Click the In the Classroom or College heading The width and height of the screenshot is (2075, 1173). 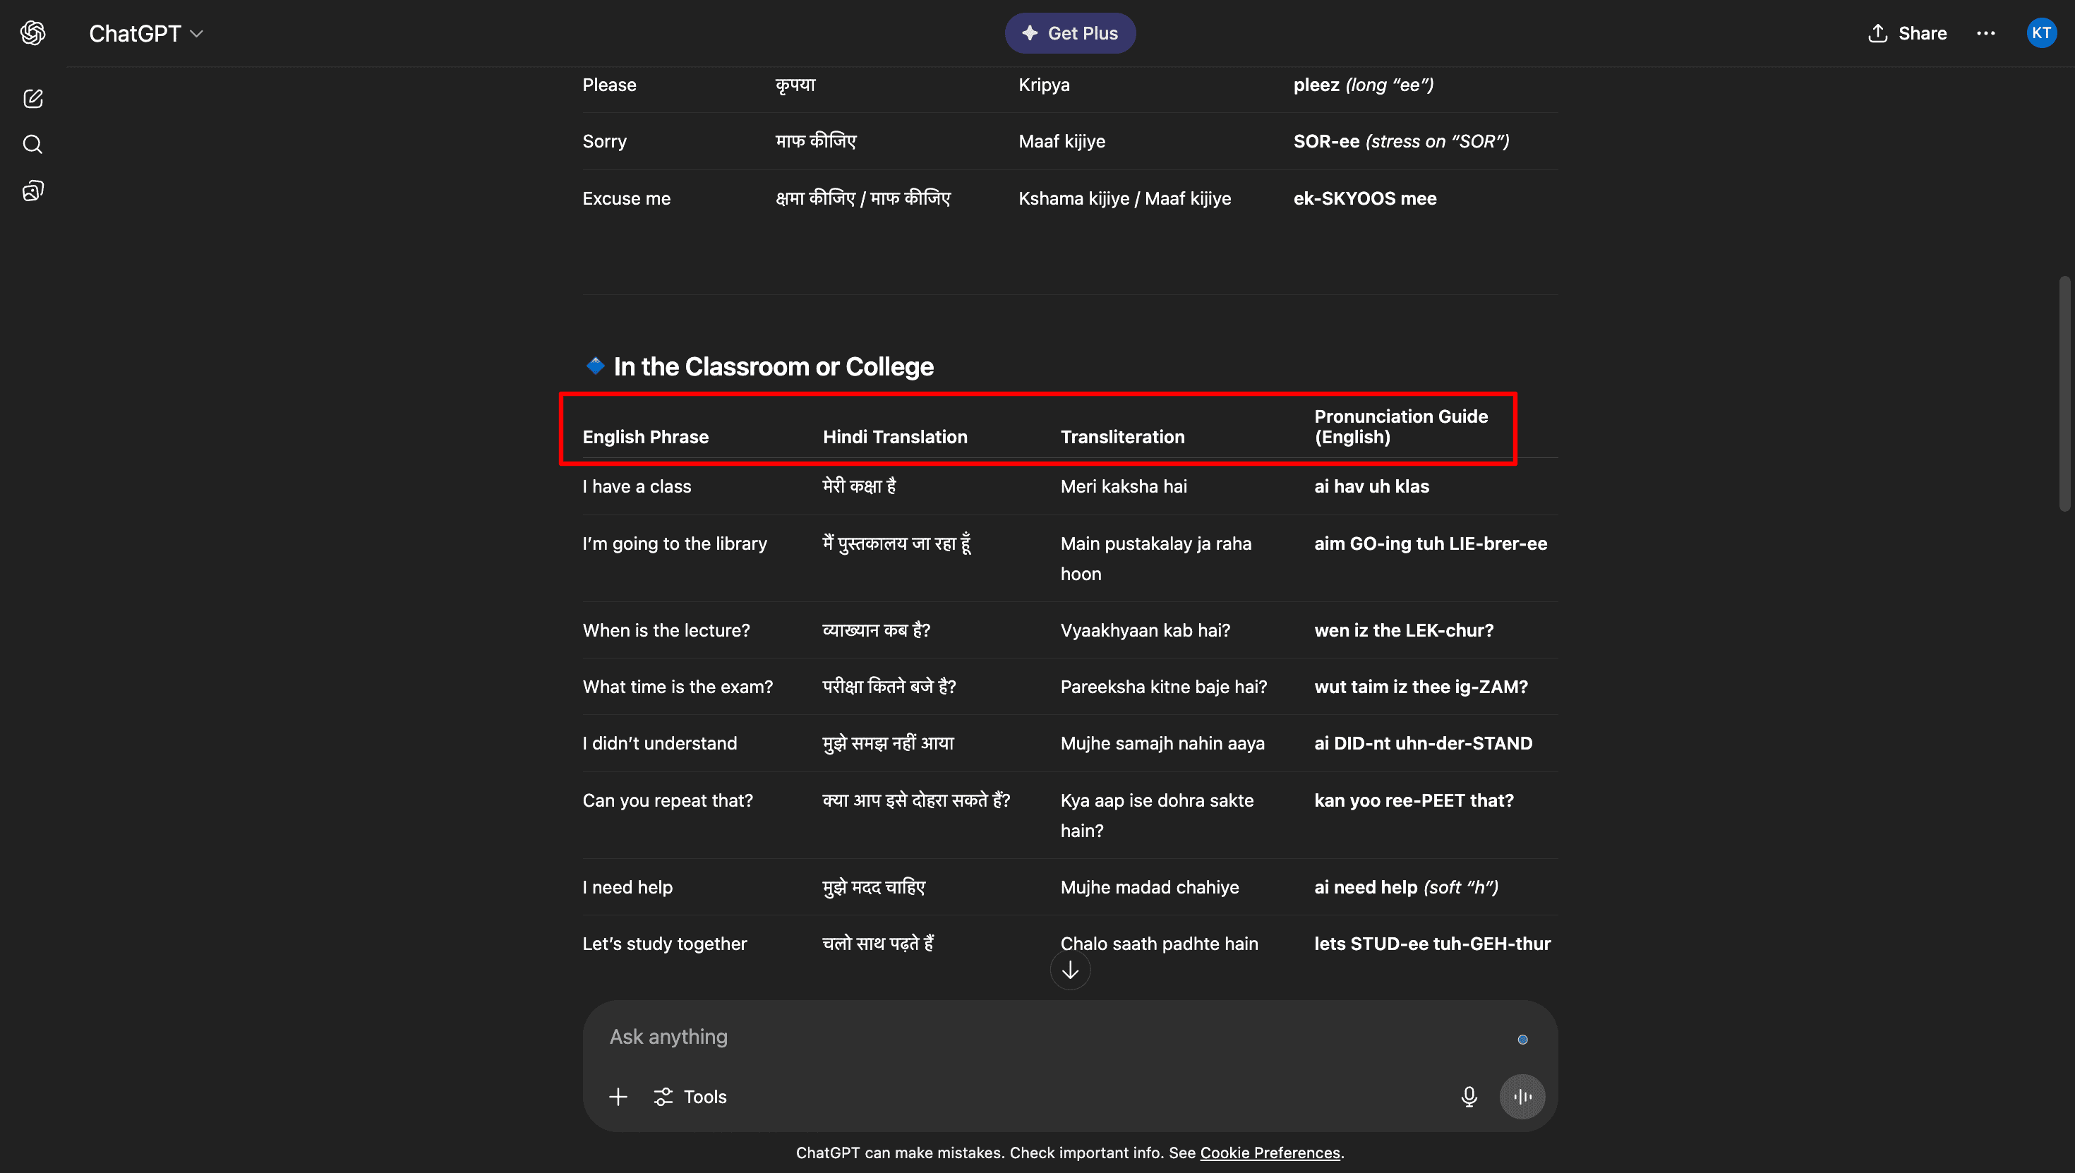774,366
